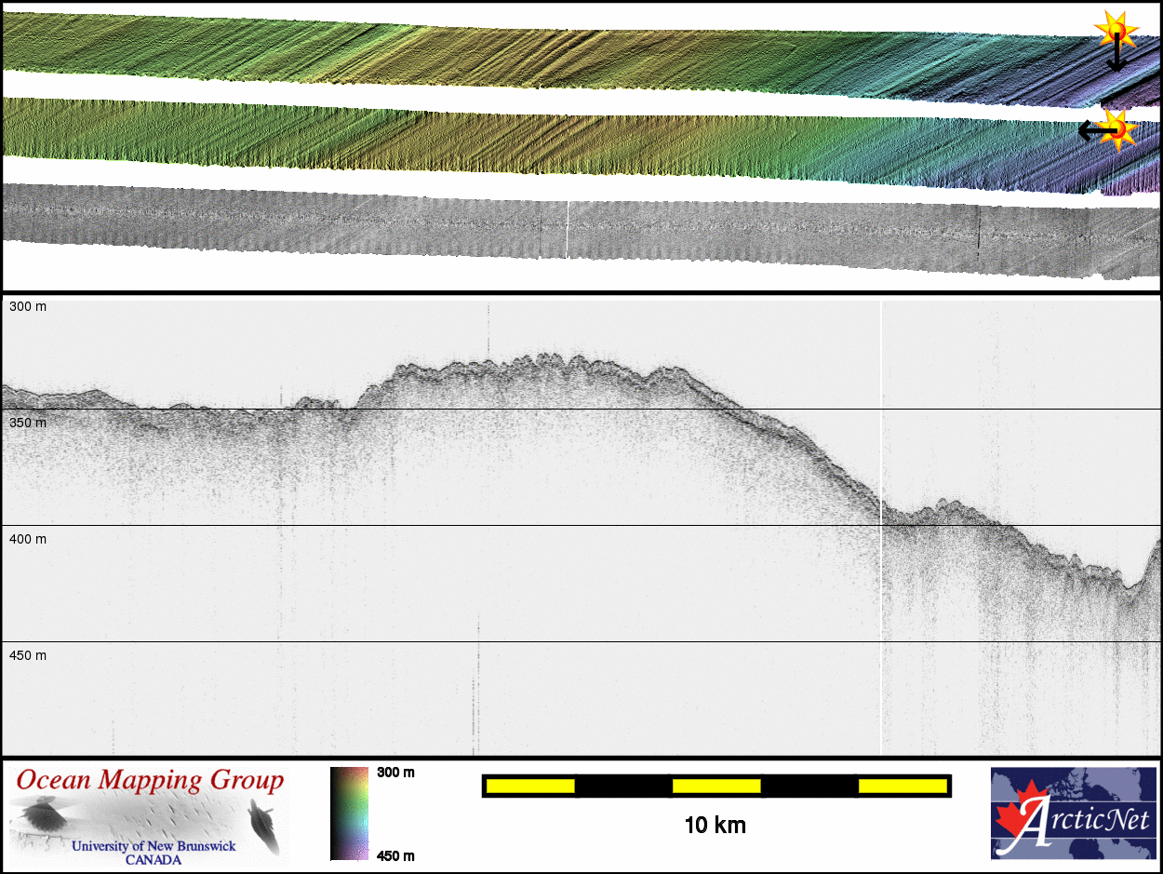Viewport: 1163px width, 874px height.
Task: Click the Ocean Mapping Group title text
Action: [150, 780]
